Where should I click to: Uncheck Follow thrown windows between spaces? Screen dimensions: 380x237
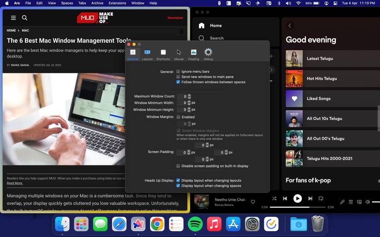tap(178, 82)
